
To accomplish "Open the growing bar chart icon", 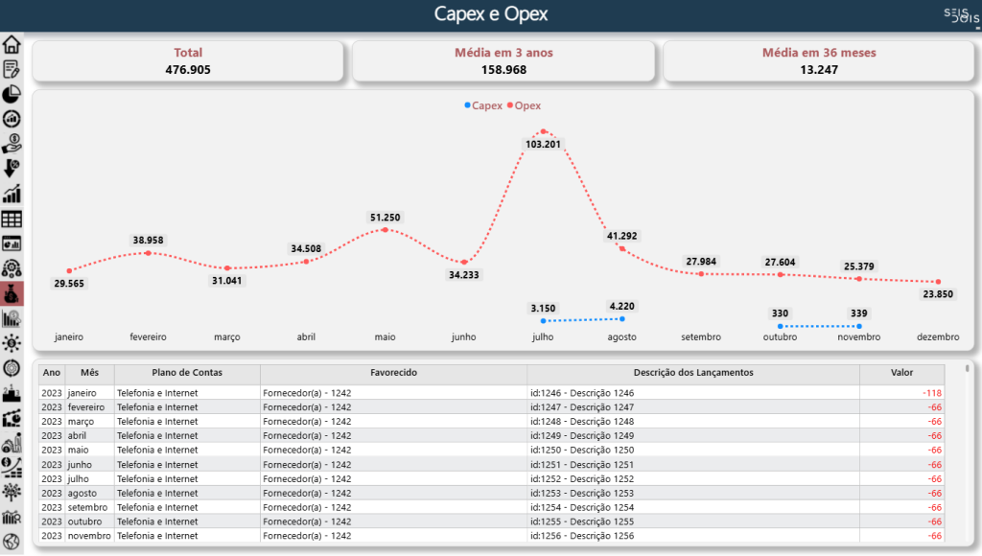I will pos(12,194).
